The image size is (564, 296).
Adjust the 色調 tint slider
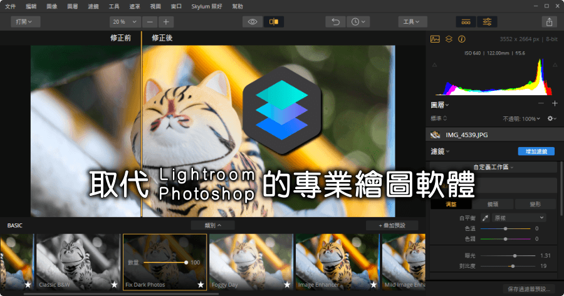pos(505,239)
